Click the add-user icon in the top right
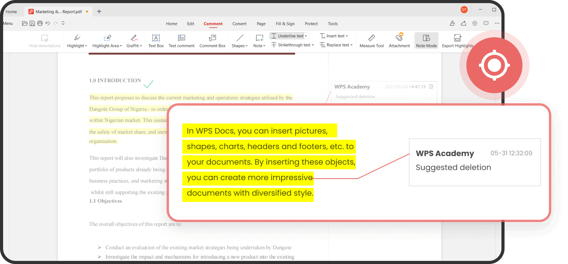Image resolution: width=568 pixels, height=264 pixels. 452,23
